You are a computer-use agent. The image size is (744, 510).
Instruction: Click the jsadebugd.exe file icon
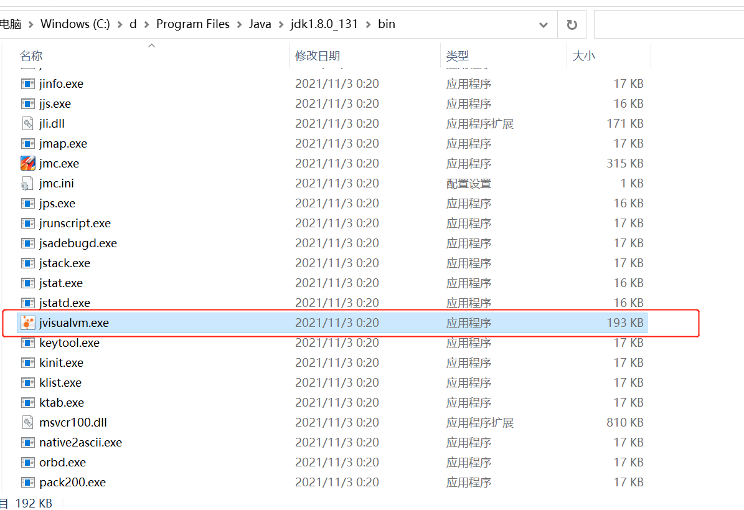coord(28,243)
